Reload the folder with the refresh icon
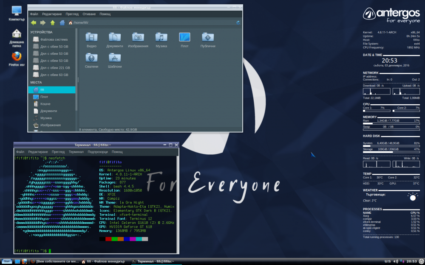 pos(238,23)
